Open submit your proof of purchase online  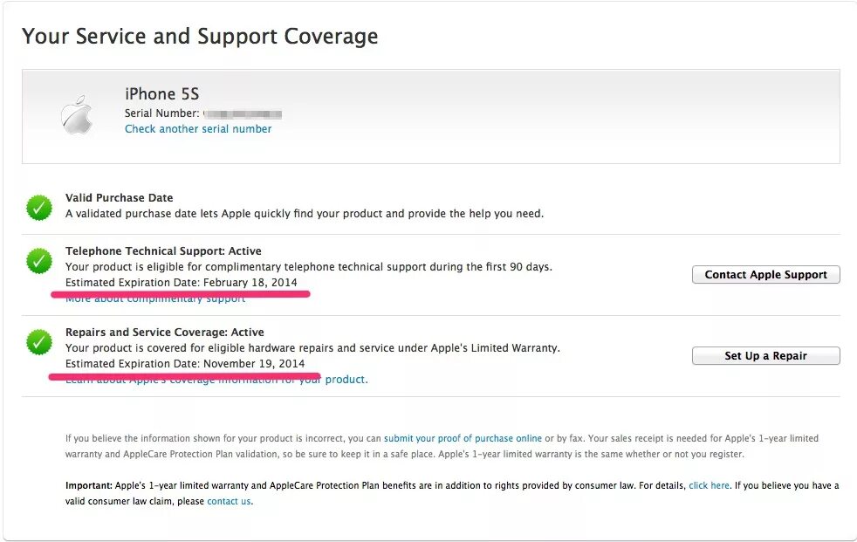pos(463,438)
